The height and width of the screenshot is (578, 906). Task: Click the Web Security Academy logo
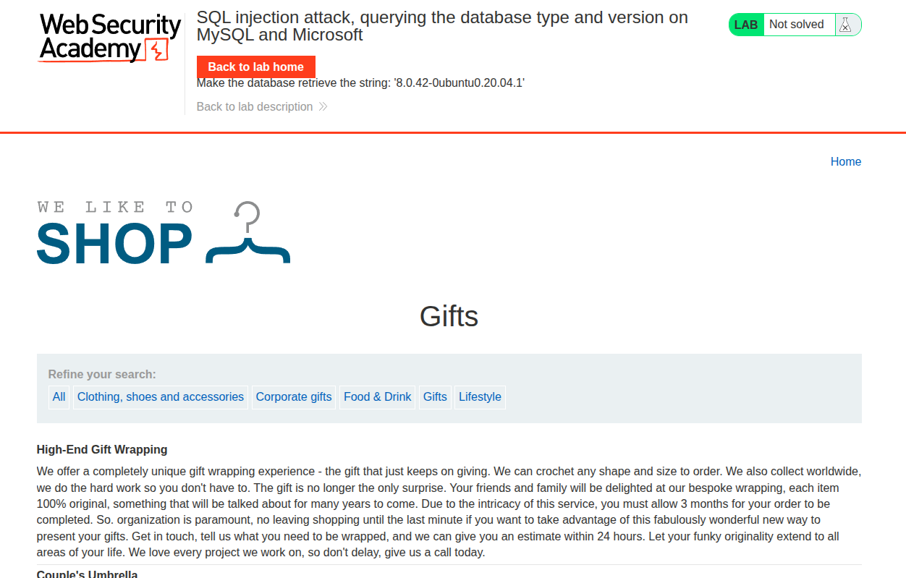(x=110, y=38)
